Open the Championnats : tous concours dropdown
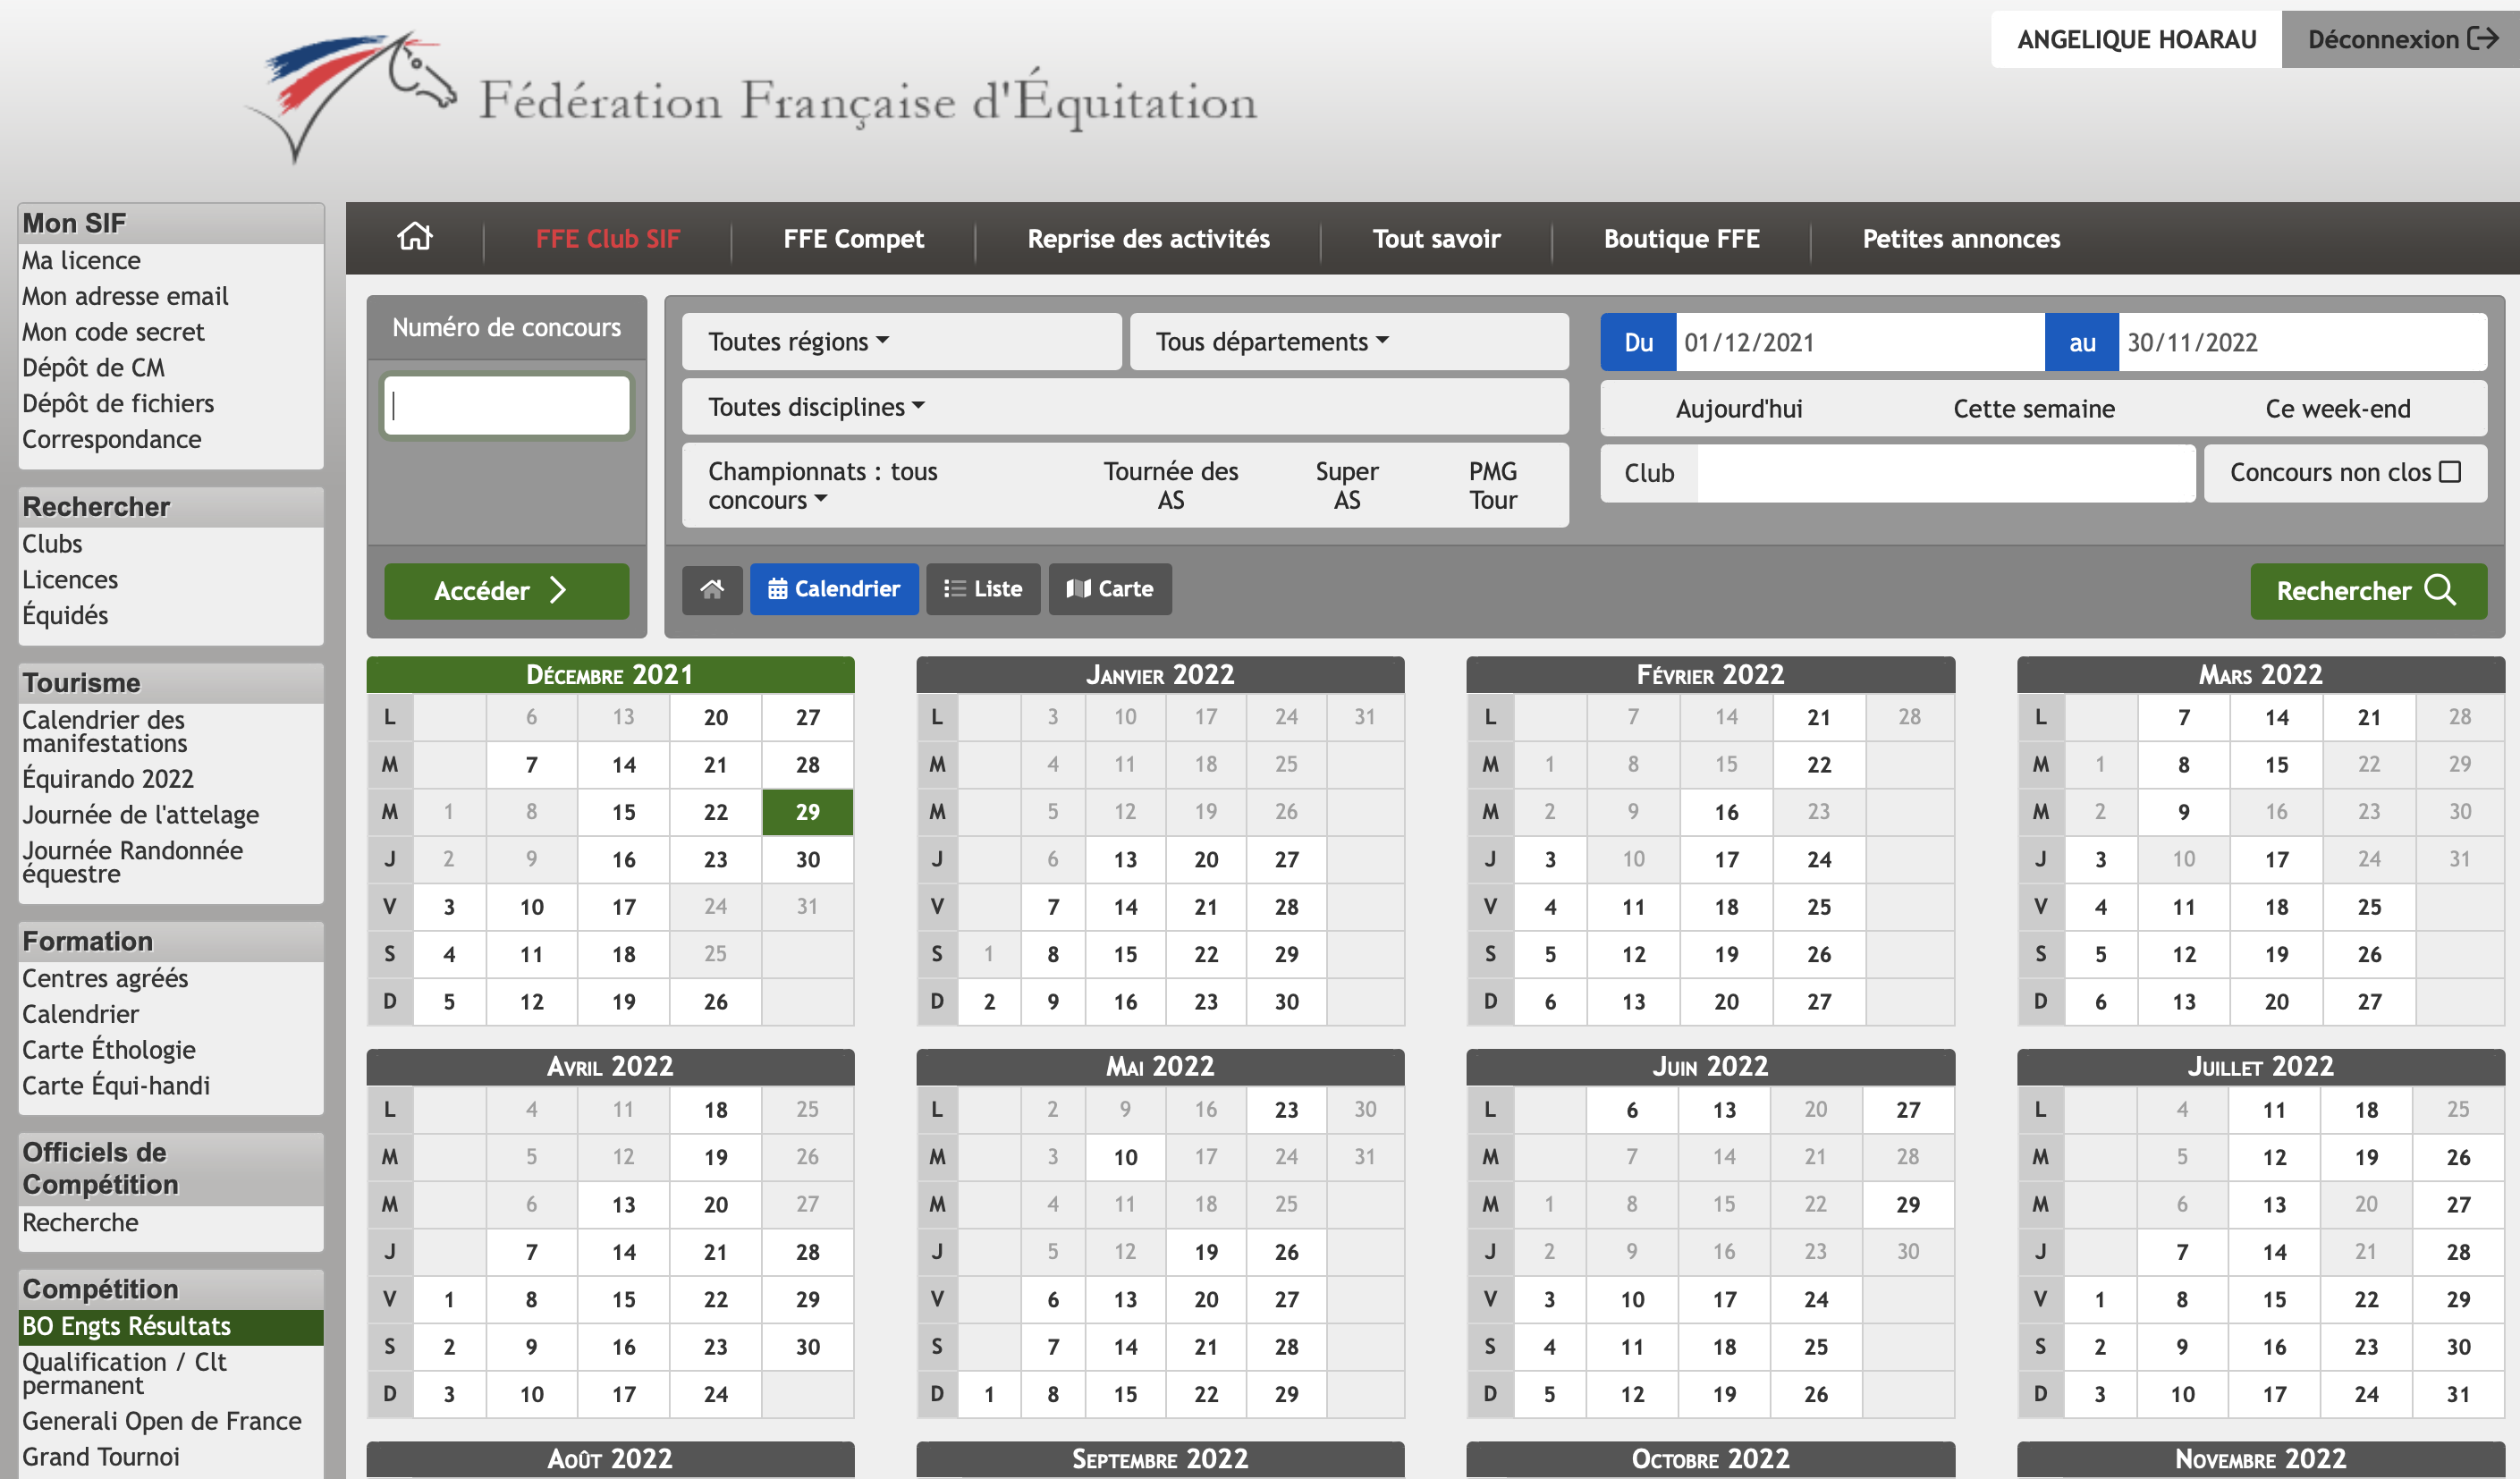Screen dimensions: 2520x1479 823,486
